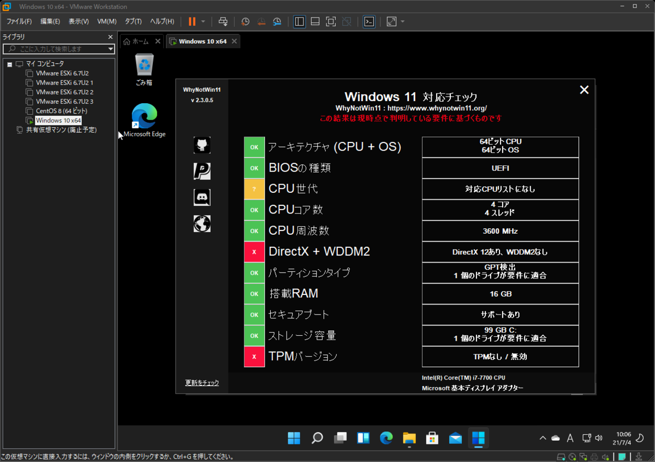Click the revert to snapshot icon

pyautogui.click(x=261, y=21)
